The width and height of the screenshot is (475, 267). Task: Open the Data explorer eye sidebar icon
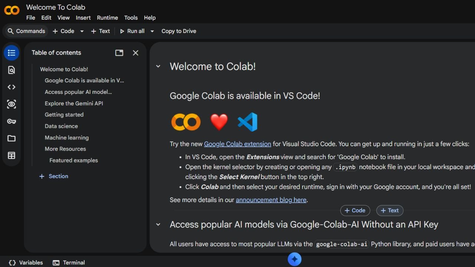12,104
